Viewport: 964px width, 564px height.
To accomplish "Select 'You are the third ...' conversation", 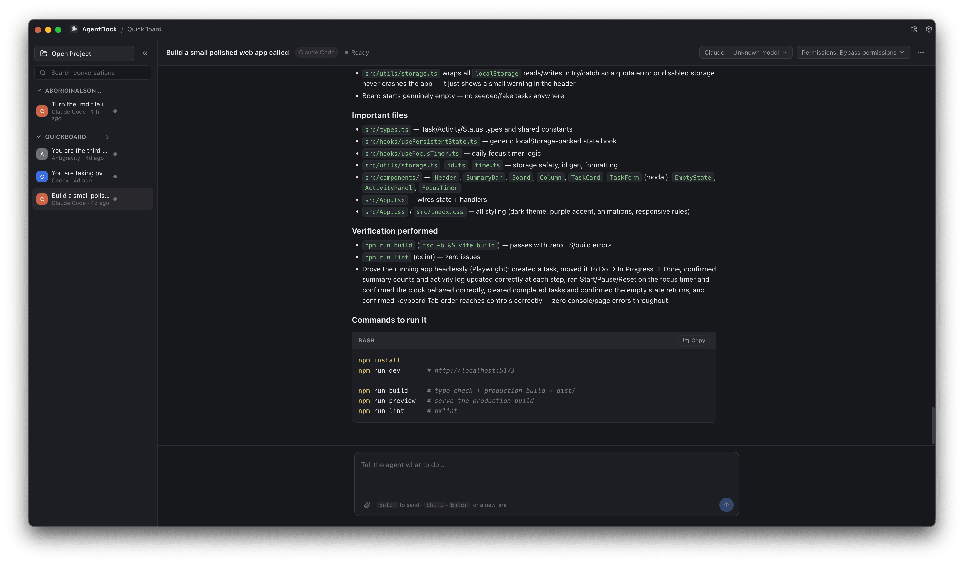I will pyautogui.click(x=93, y=154).
